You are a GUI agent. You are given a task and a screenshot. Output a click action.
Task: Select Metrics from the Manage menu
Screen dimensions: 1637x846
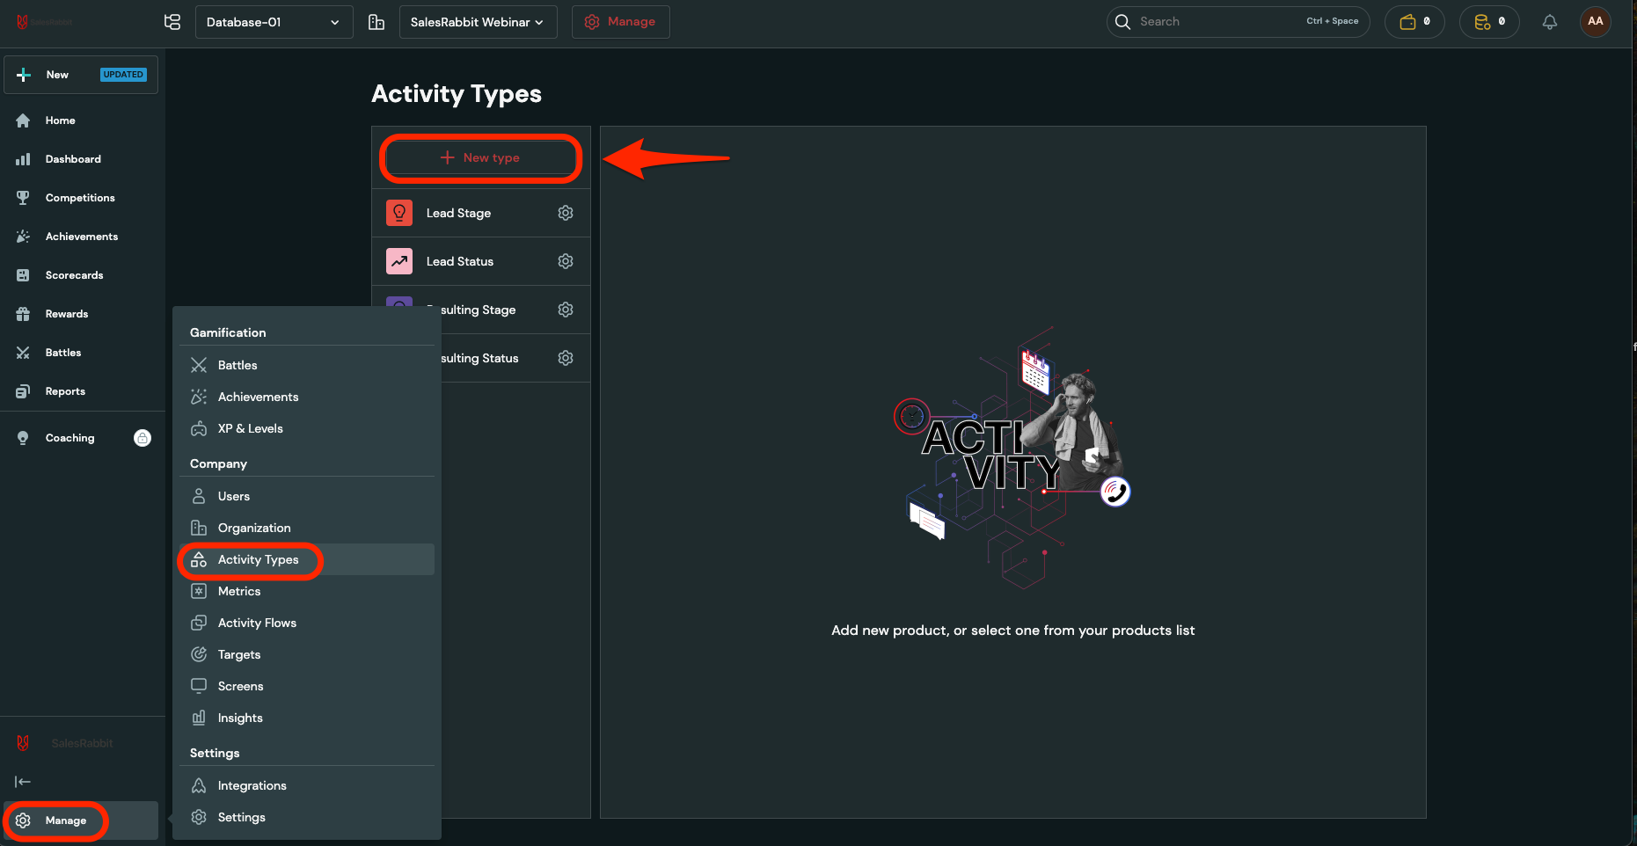point(239,591)
